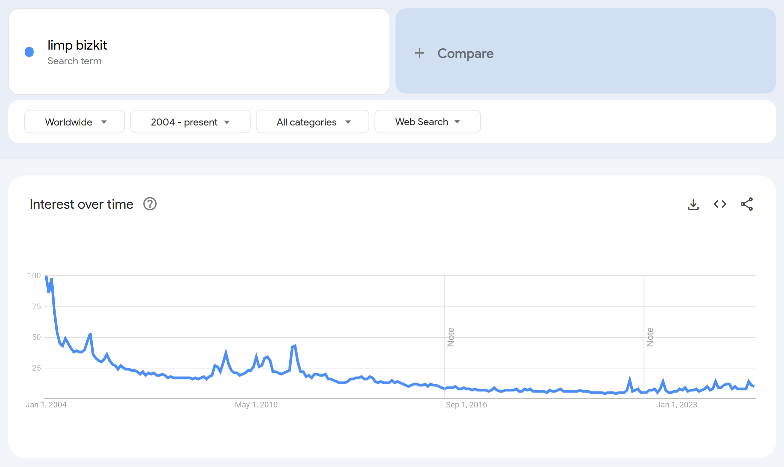Open the embed code icon
784x467 pixels.
click(x=720, y=204)
